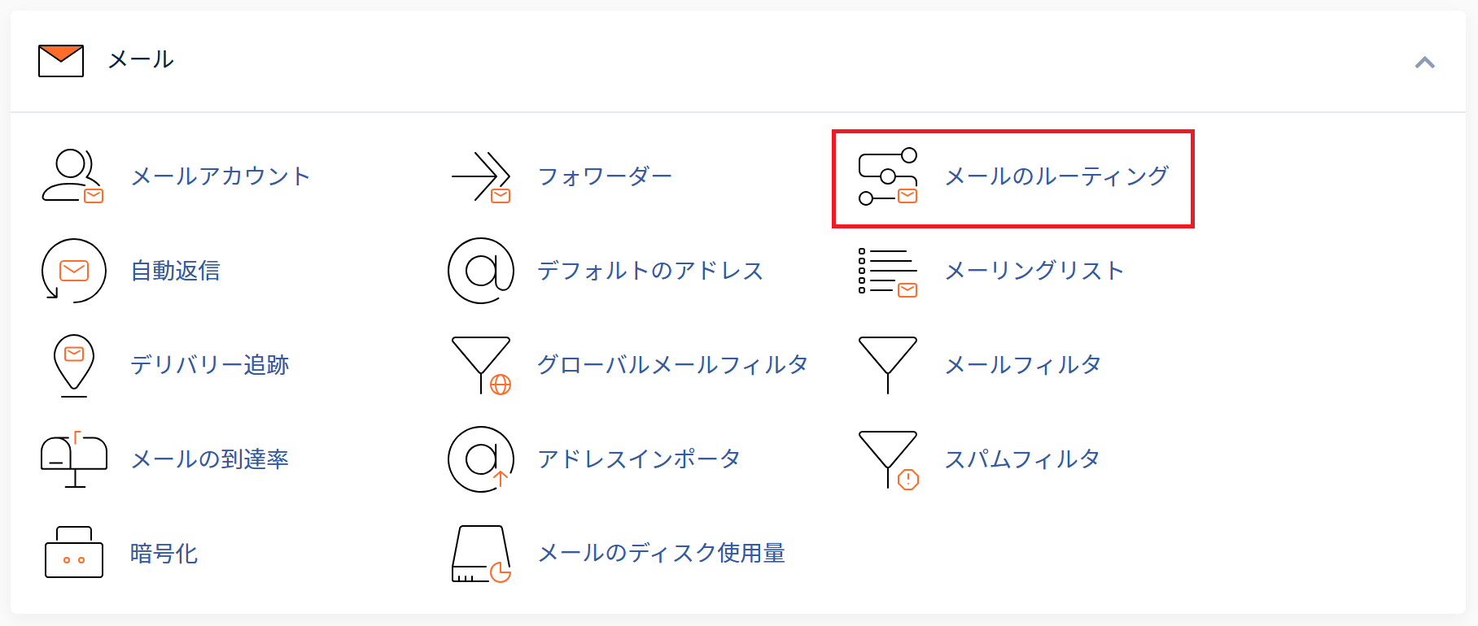Open the フォワーダー arrow icon

click(x=481, y=176)
